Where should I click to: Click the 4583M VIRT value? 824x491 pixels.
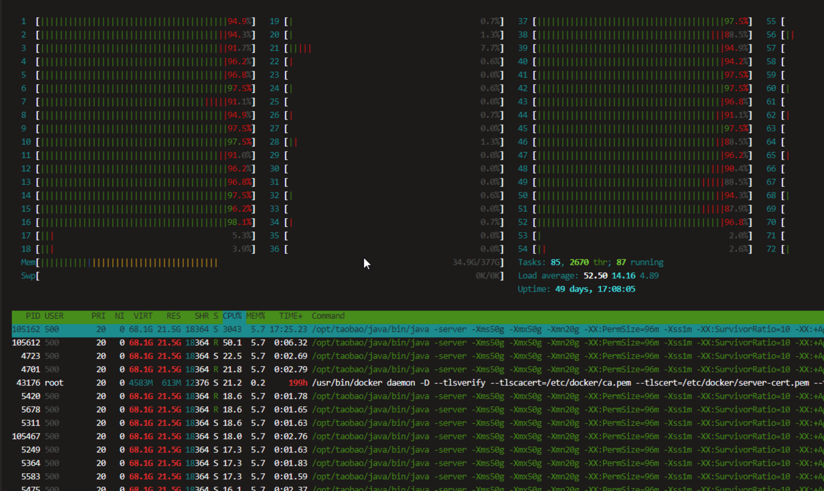(x=141, y=383)
